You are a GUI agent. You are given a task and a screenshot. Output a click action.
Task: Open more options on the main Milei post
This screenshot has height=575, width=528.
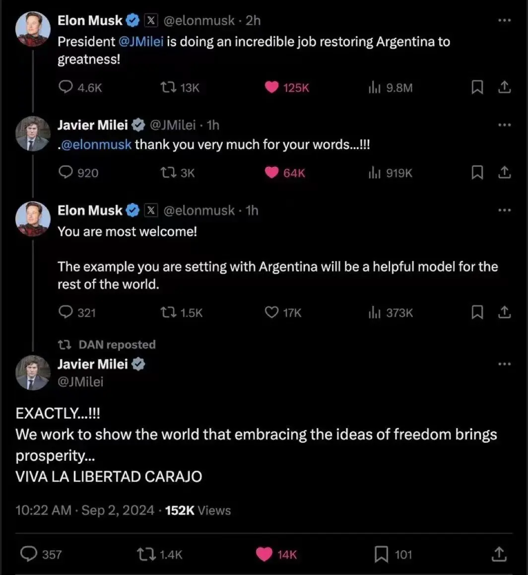[504, 364]
